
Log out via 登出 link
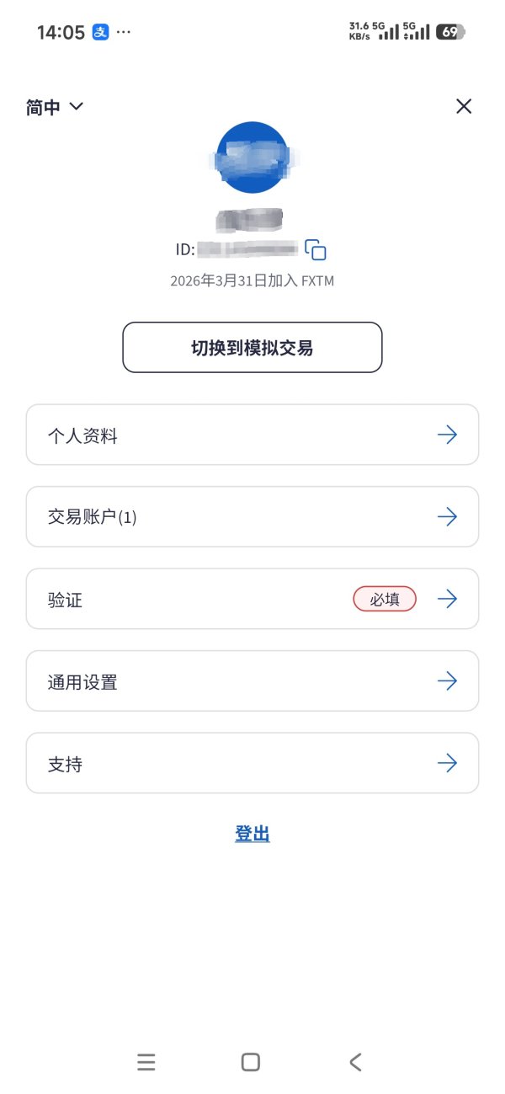pyautogui.click(x=252, y=834)
